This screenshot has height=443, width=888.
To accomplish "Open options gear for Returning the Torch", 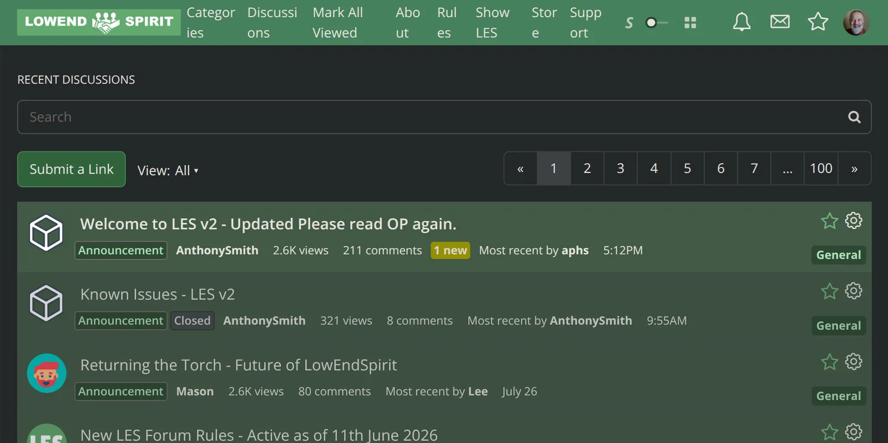I will 854,362.
